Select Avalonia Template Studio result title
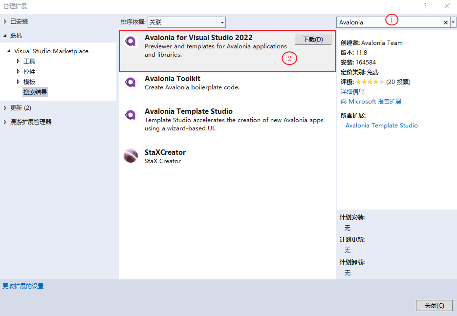Screen dimensions: 457x316 click(189, 111)
